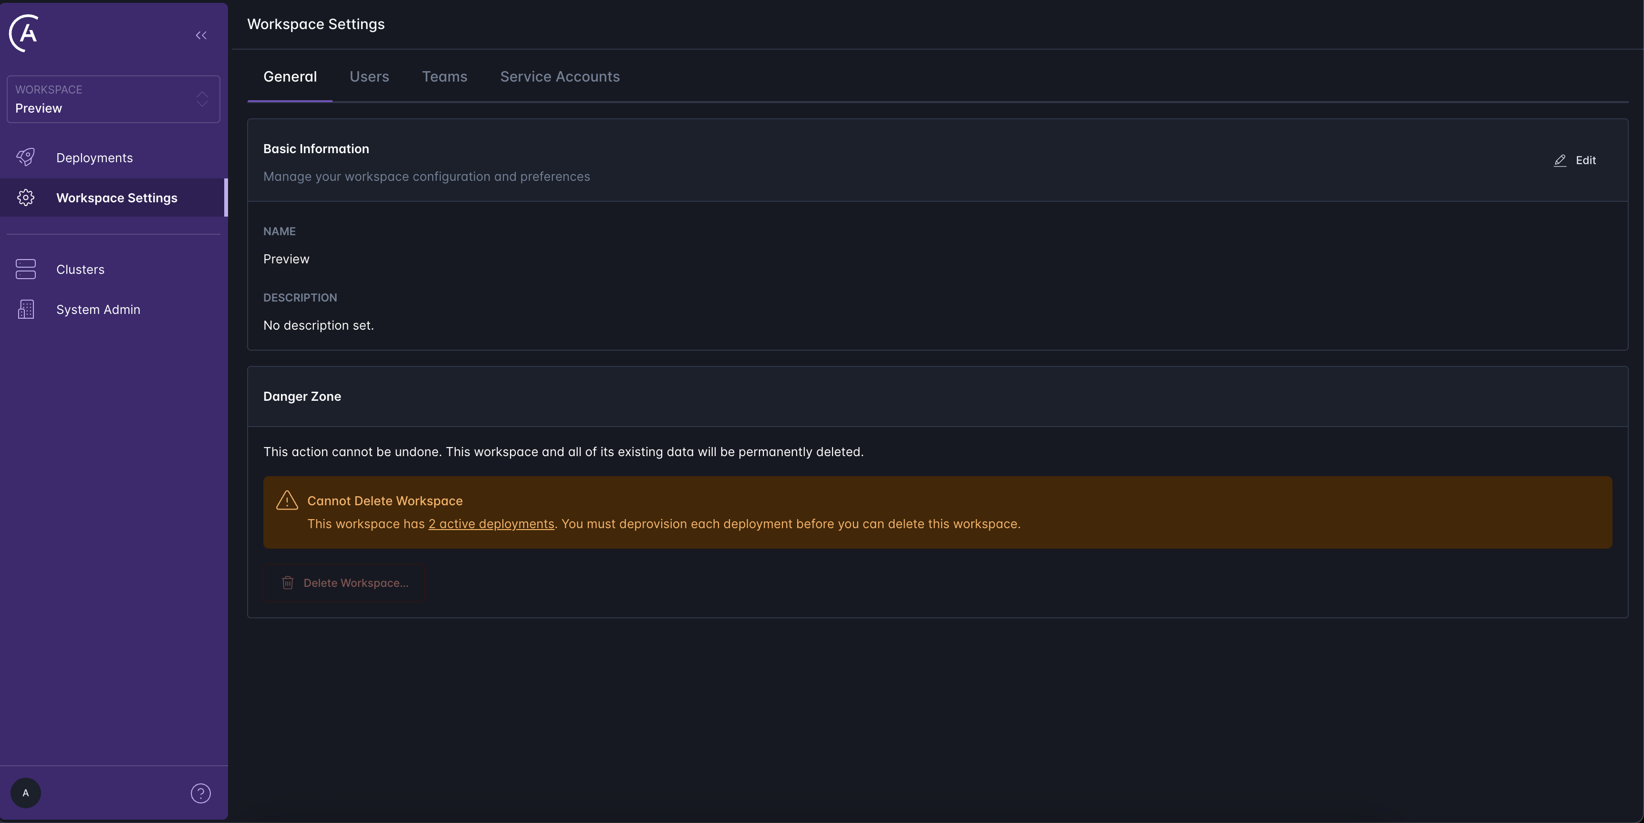Click the Clusters server icon
Image resolution: width=1644 pixels, height=823 pixels.
coord(26,269)
